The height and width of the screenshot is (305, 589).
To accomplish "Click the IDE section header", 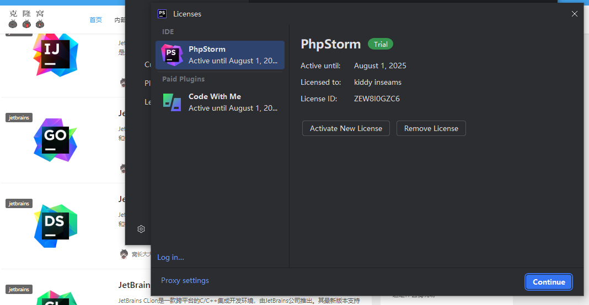I will tap(168, 31).
